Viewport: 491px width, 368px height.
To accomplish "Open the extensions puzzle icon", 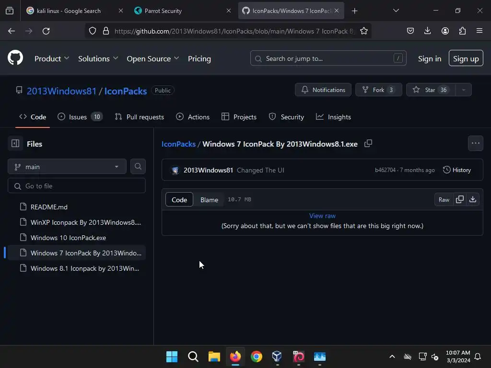I will [462, 31].
